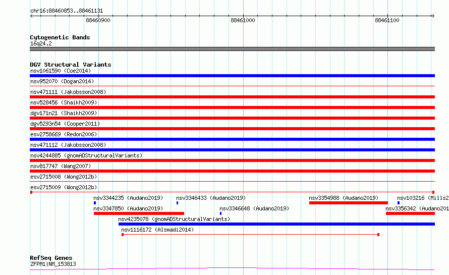Viewport: 449px width, 275px height.
Task: Click the 88461000 ruler tick label
Action: pos(243,20)
